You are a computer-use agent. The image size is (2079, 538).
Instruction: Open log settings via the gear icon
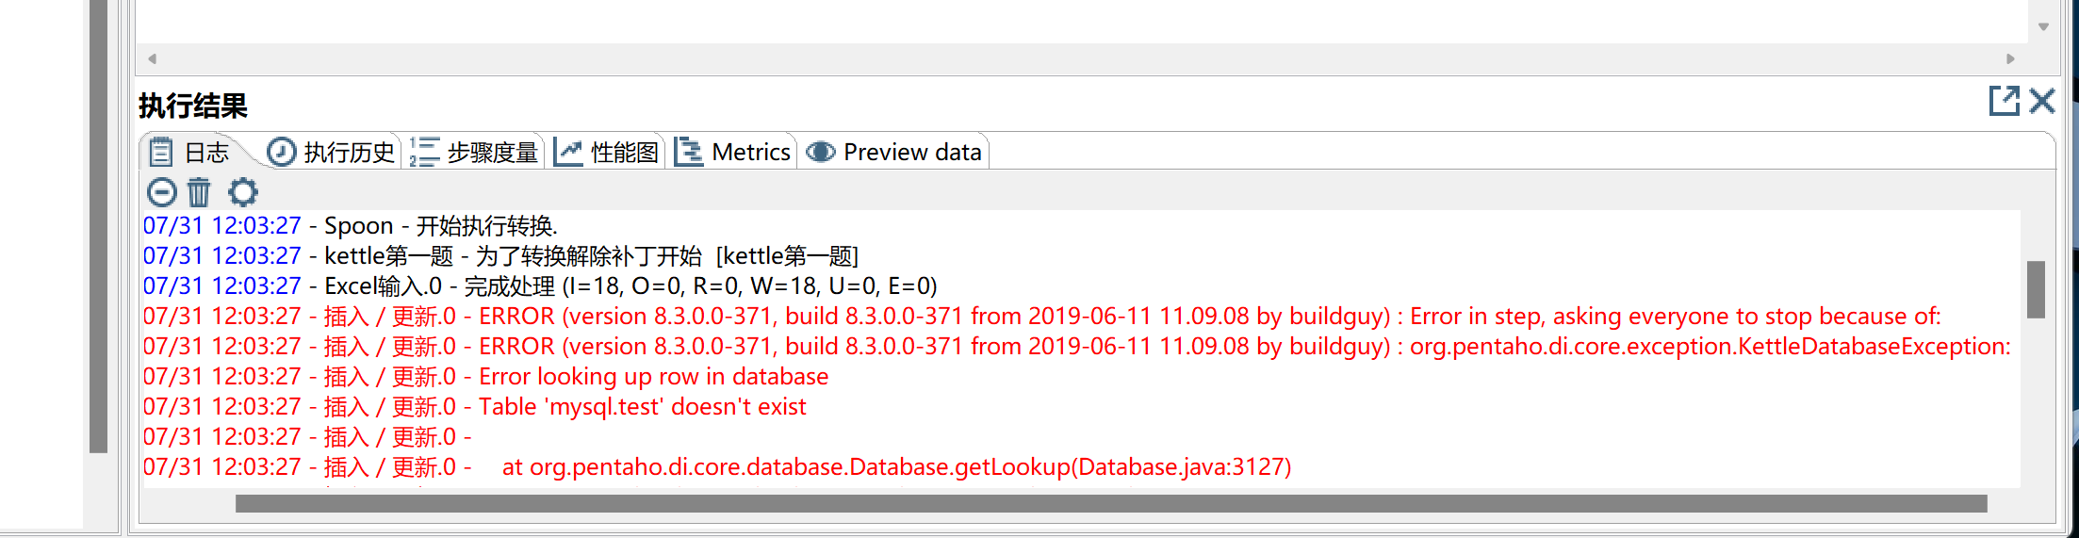point(243,192)
